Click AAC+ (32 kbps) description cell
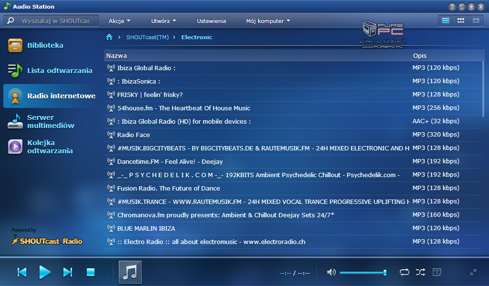Image resolution: width=489 pixels, height=286 pixels. (436, 121)
